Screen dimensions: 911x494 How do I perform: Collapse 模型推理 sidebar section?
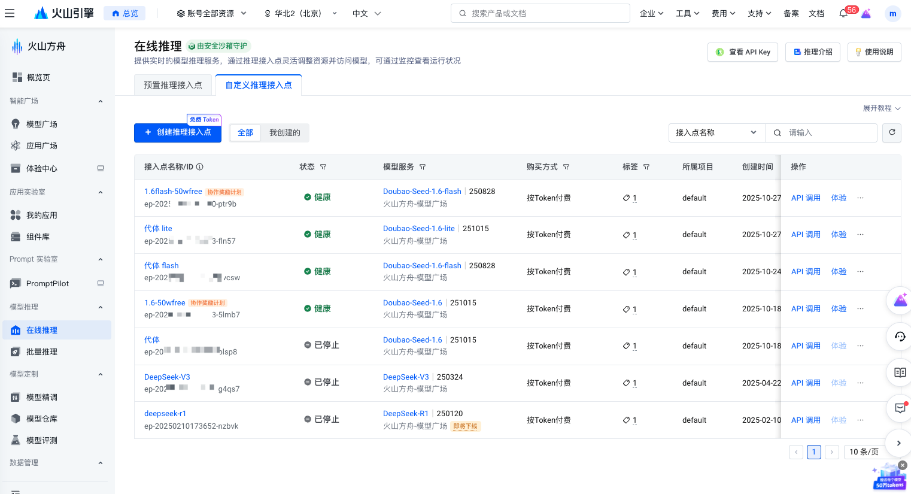[x=101, y=307]
